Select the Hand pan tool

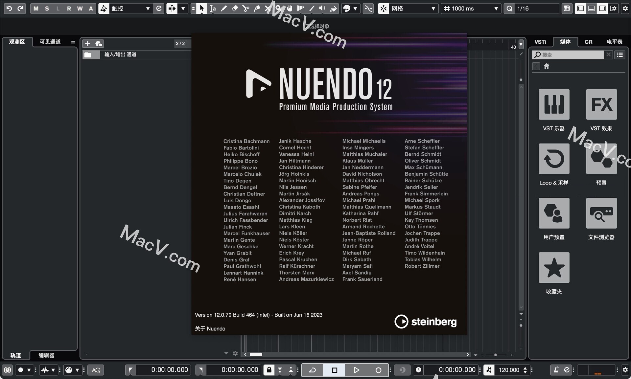coord(290,9)
